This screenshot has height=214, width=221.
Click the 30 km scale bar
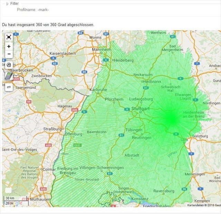(15, 198)
